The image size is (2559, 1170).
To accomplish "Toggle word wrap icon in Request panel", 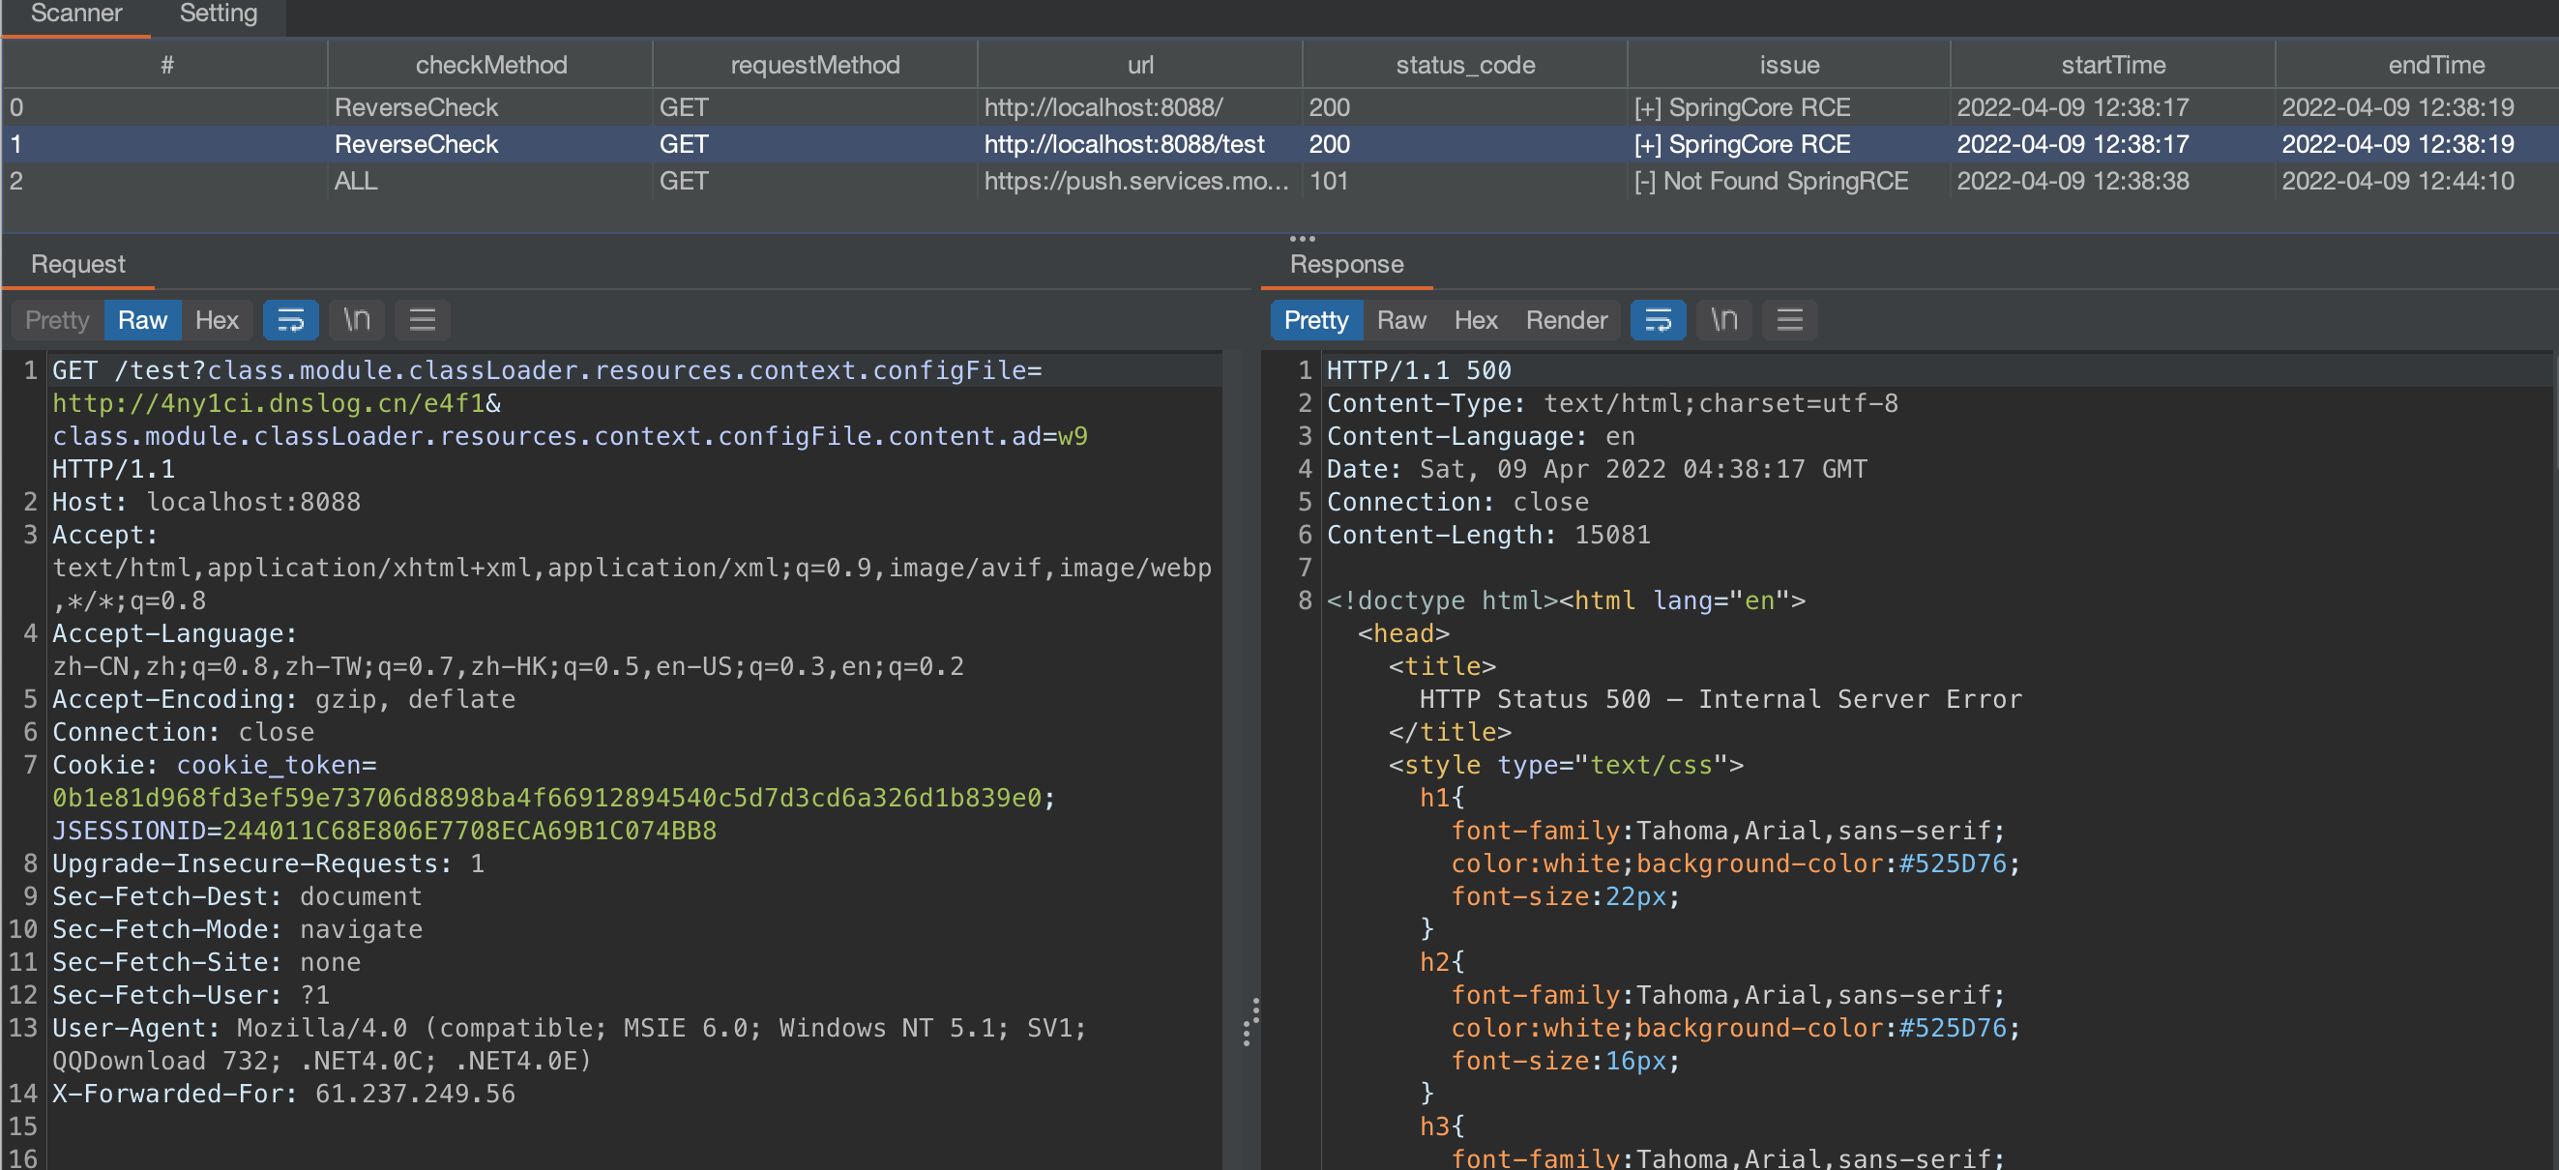I will (x=290, y=320).
